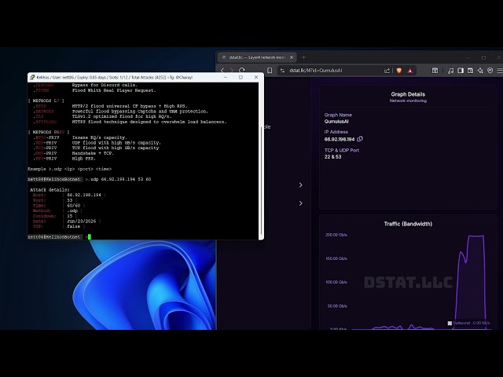Viewport: 503px width, 377px height.
Task: Toggle the Outbound legend swatch on the graph
Action: pyautogui.click(x=450, y=323)
